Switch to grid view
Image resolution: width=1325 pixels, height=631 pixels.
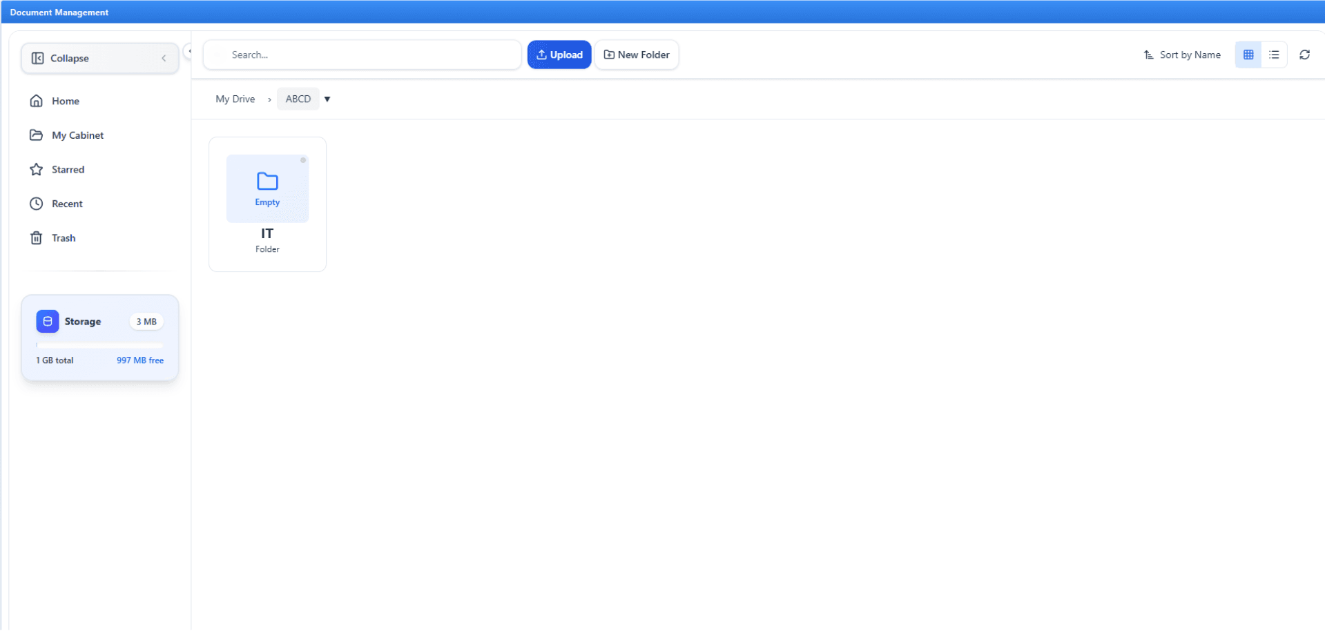pyautogui.click(x=1248, y=55)
